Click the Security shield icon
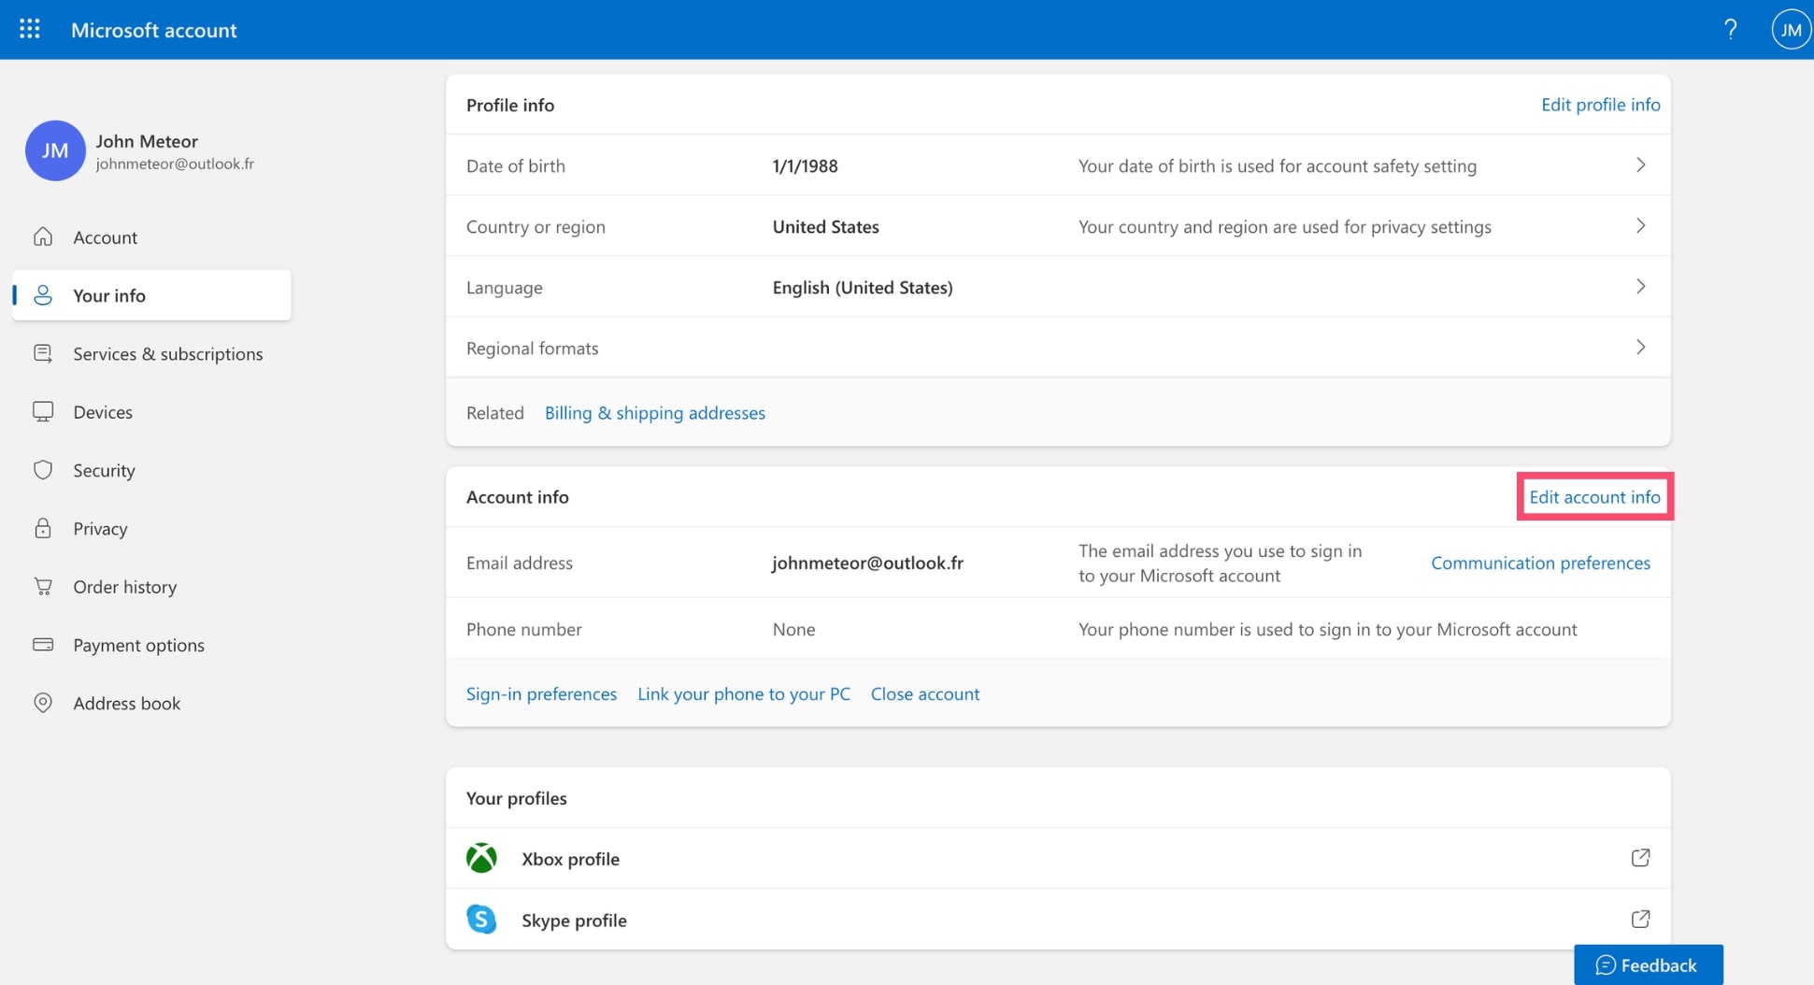The width and height of the screenshot is (1814, 985). (43, 470)
